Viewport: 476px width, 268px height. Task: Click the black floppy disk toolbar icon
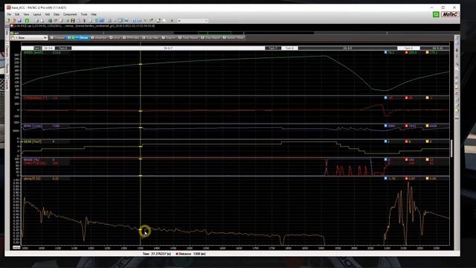coord(73,21)
